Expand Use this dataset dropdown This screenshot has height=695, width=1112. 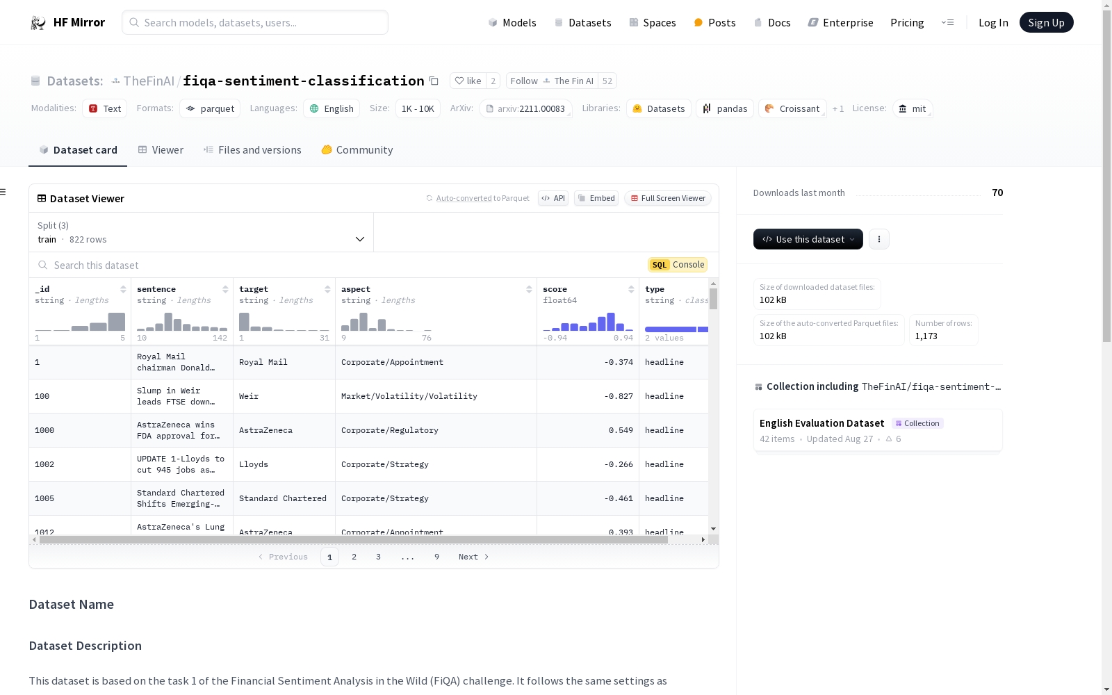tap(808, 239)
